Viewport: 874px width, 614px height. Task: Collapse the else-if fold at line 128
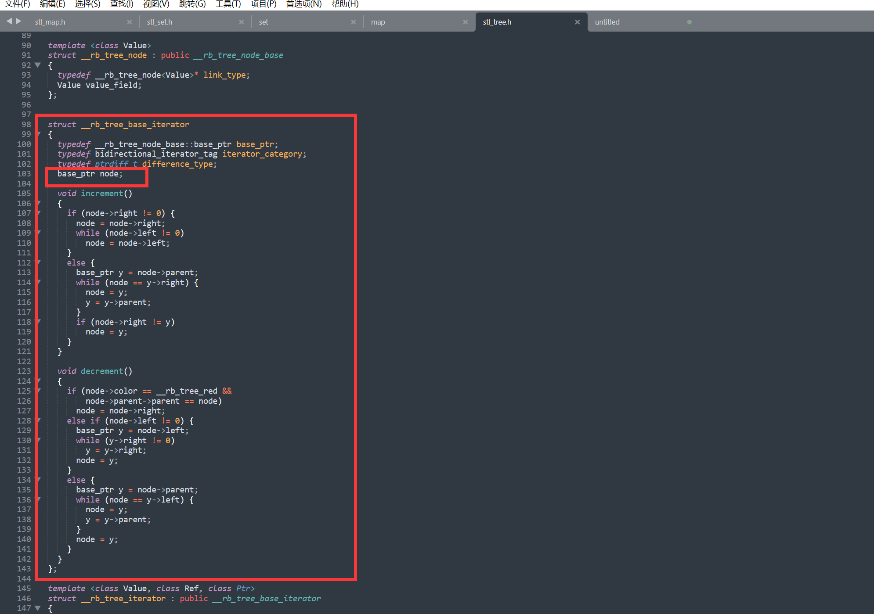click(38, 420)
